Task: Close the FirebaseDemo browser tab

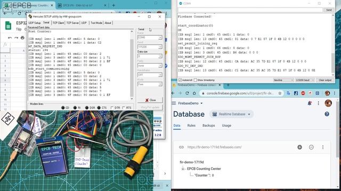Action: point(220,85)
